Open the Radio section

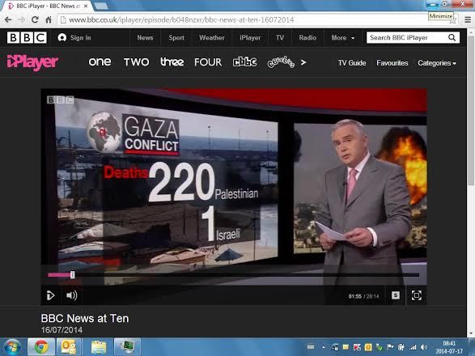point(307,38)
